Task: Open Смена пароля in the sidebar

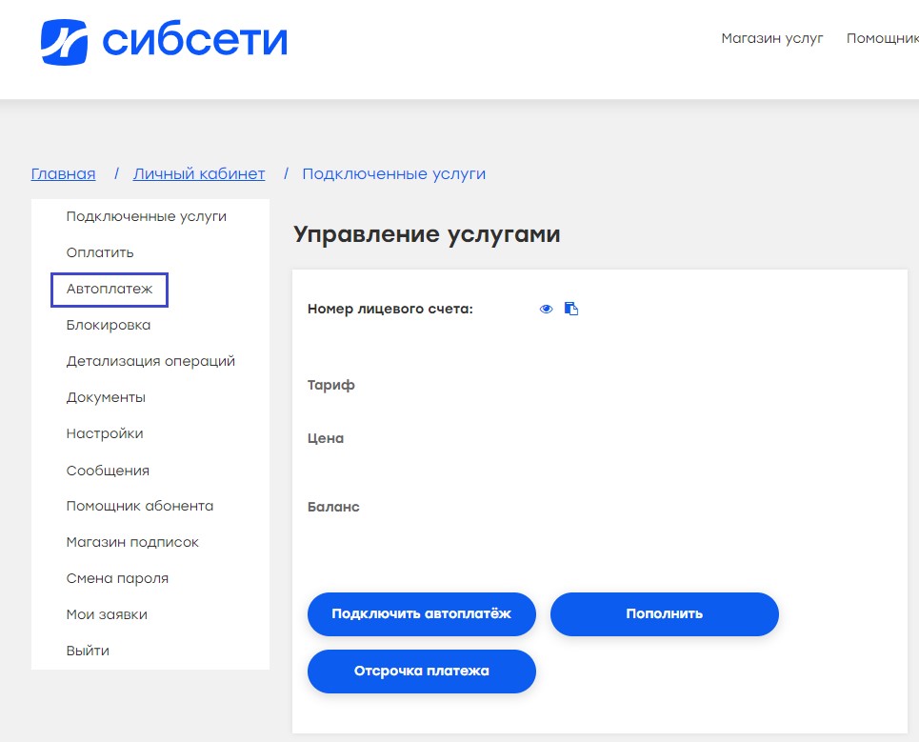Action: click(x=117, y=578)
